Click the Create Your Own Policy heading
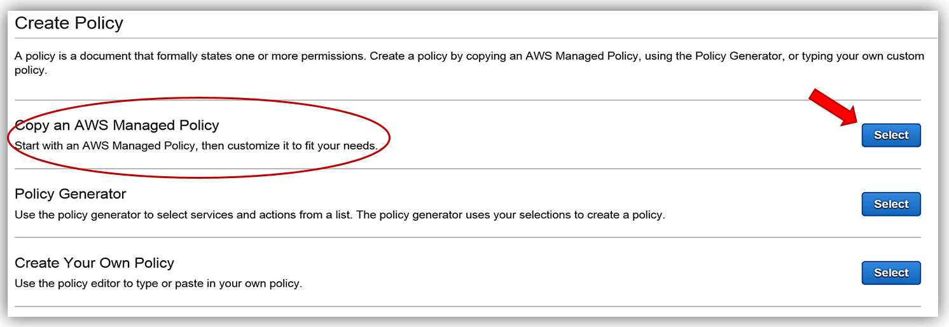The width and height of the screenshot is (949, 327). coord(94,263)
